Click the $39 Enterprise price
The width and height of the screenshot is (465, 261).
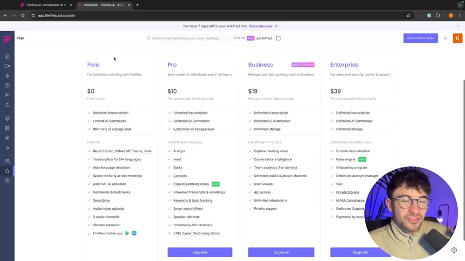335,91
